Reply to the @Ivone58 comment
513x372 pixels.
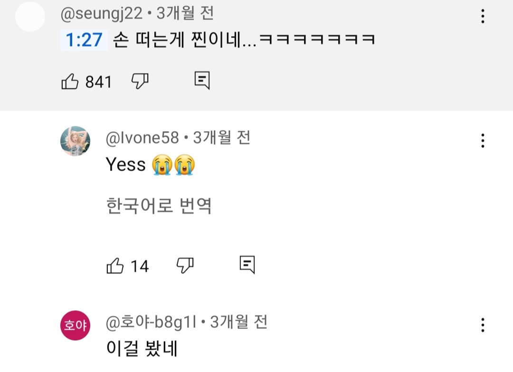(247, 264)
